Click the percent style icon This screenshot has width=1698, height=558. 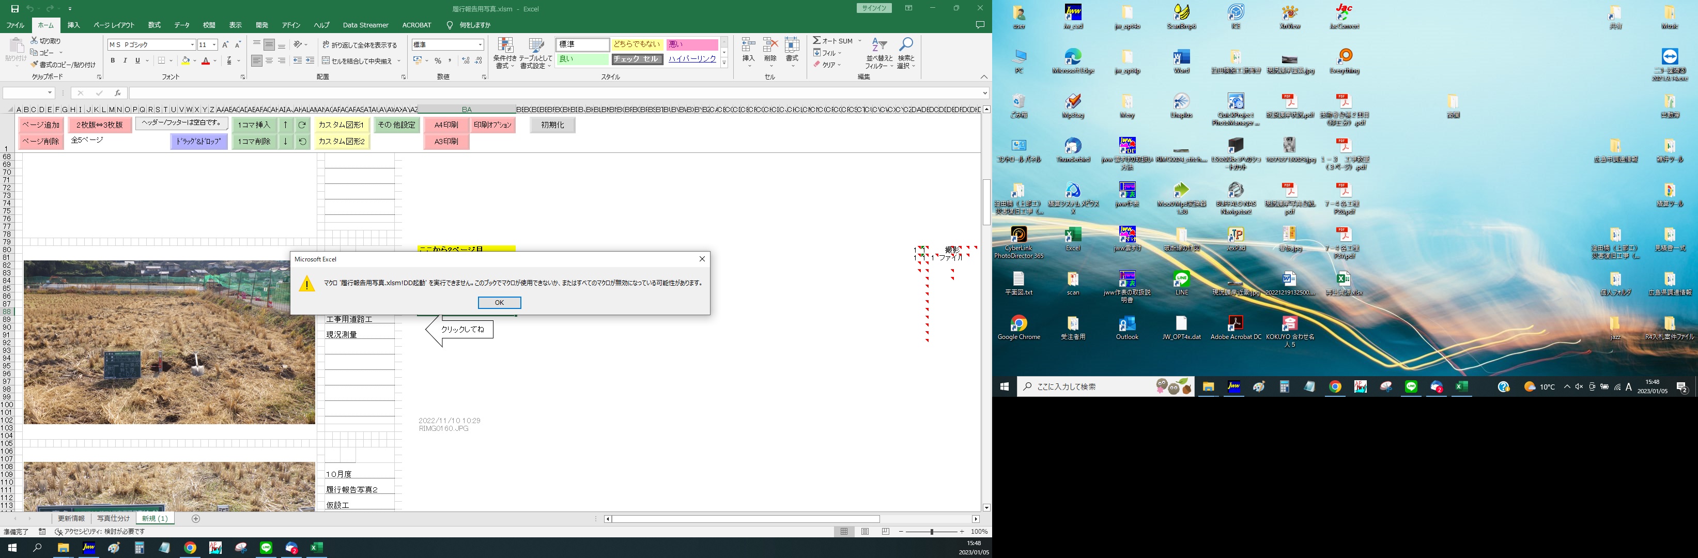tap(438, 60)
